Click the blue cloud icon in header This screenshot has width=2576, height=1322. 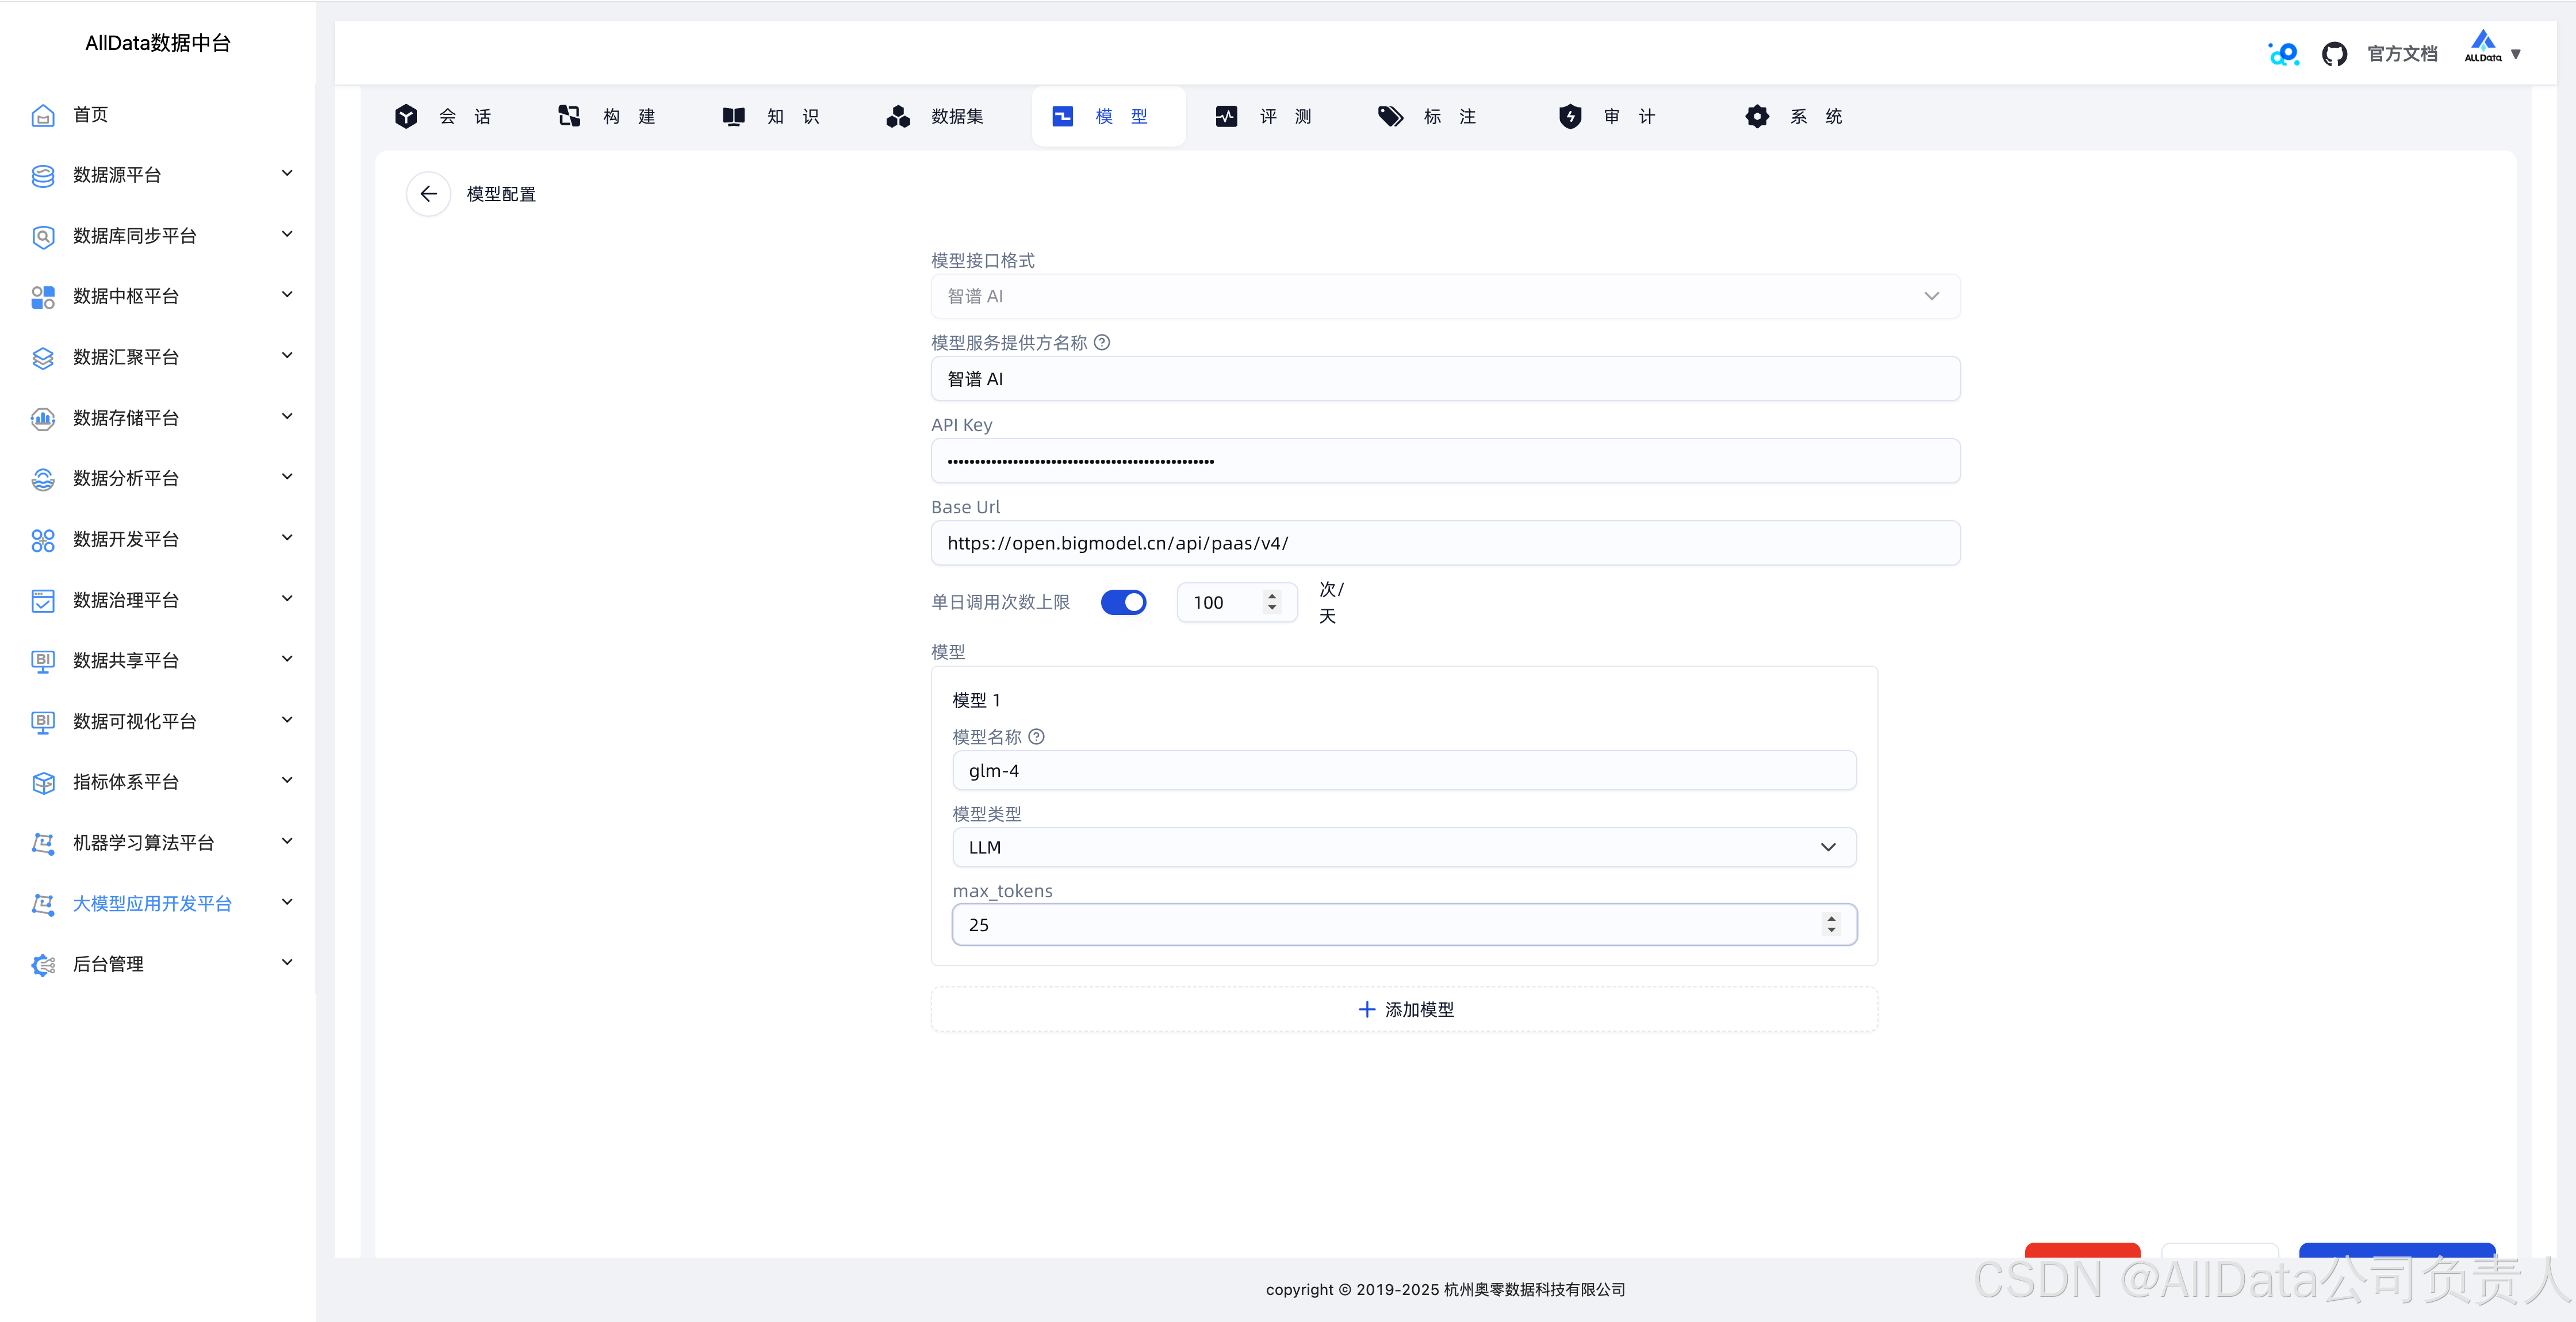(2283, 54)
